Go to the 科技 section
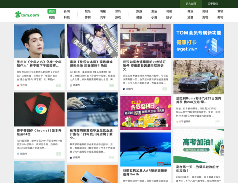 coord(67,17)
